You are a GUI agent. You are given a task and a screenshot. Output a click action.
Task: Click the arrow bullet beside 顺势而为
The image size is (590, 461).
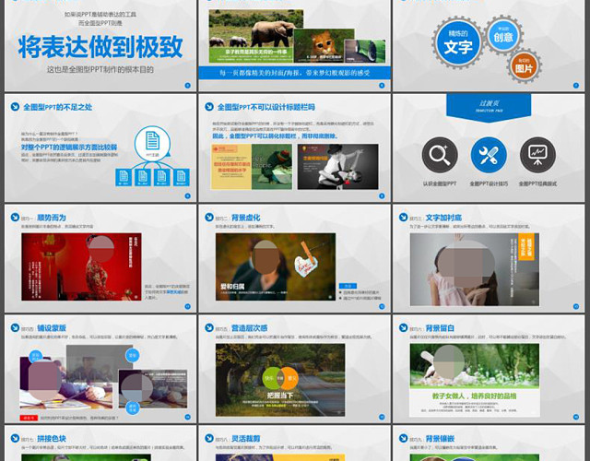click(15, 218)
